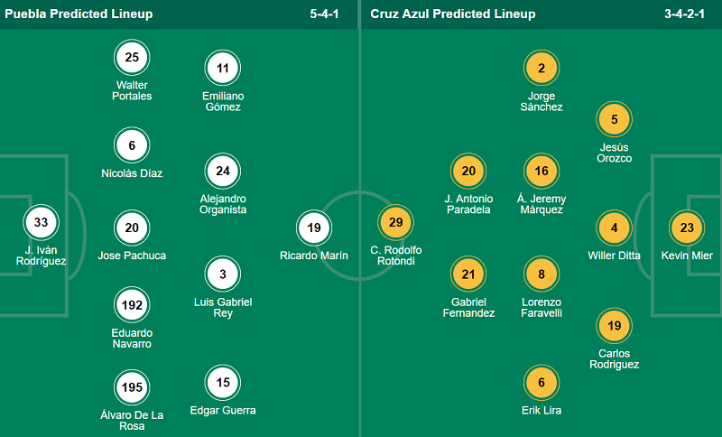Click Erik Lira's number 6 badge
The image size is (722, 437).
pyautogui.click(x=541, y=383)
